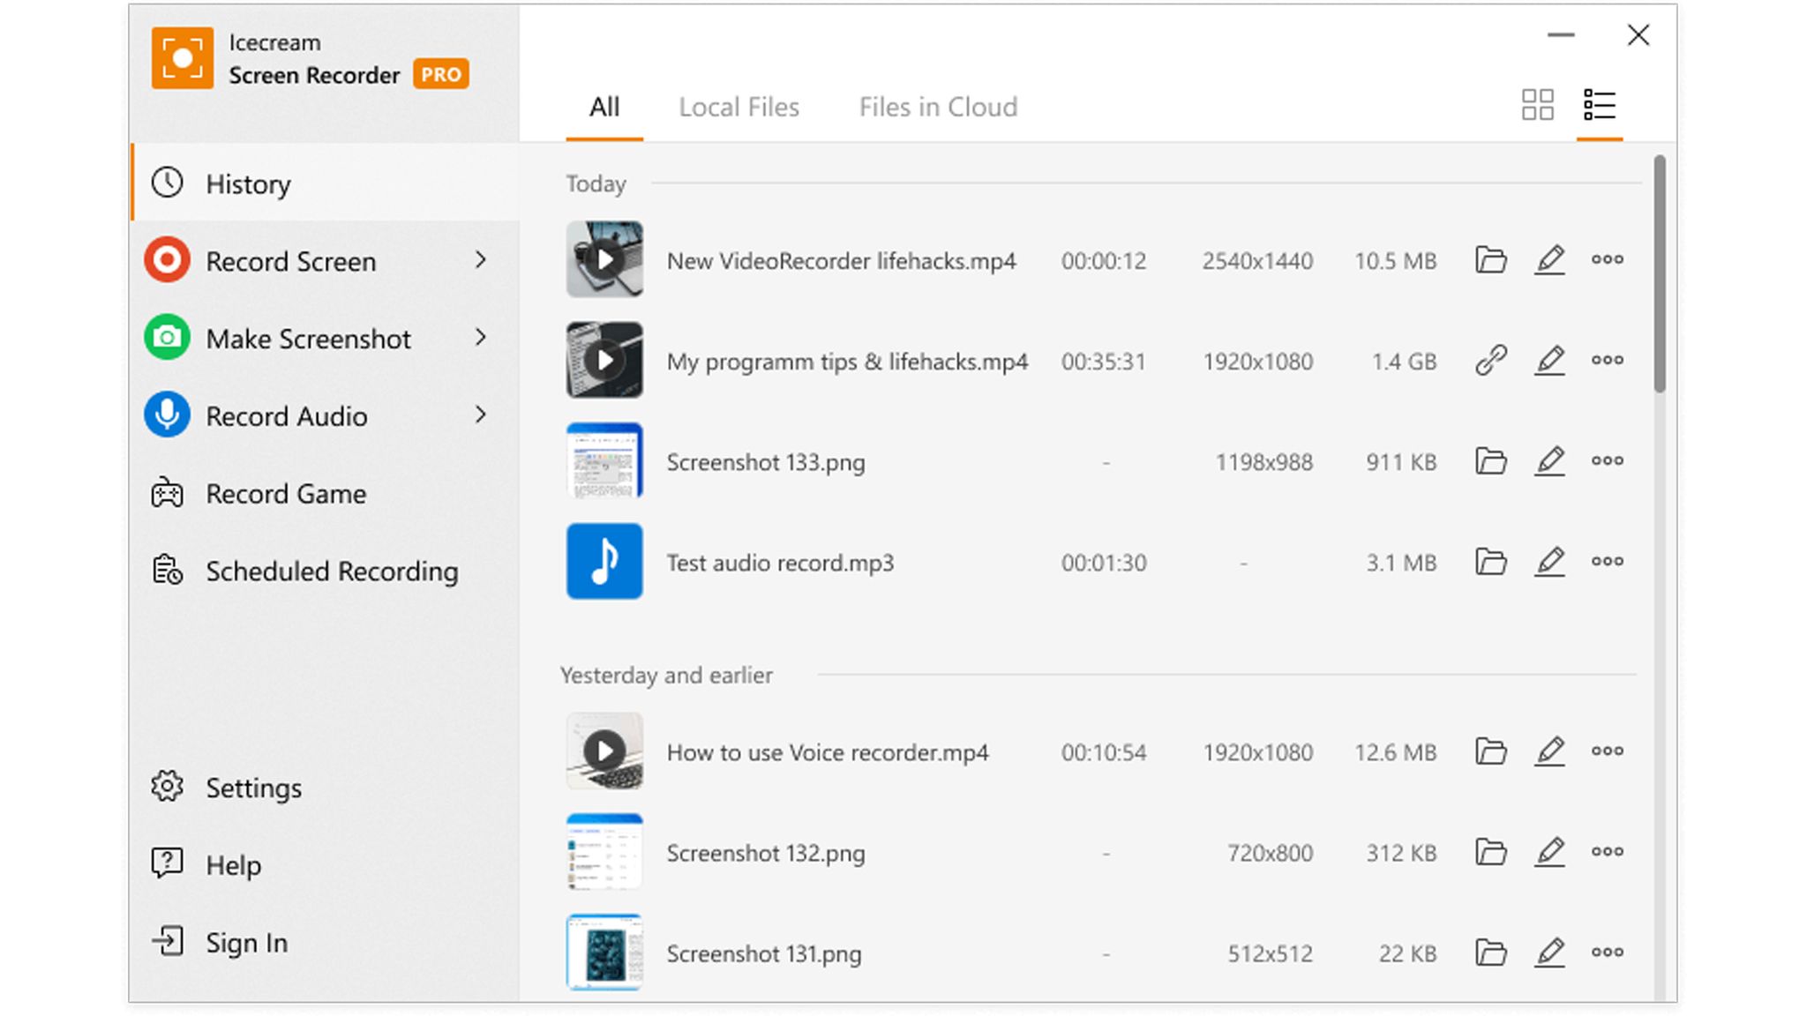Expand Record Audio submenu chevron

[x=481, y=415]
